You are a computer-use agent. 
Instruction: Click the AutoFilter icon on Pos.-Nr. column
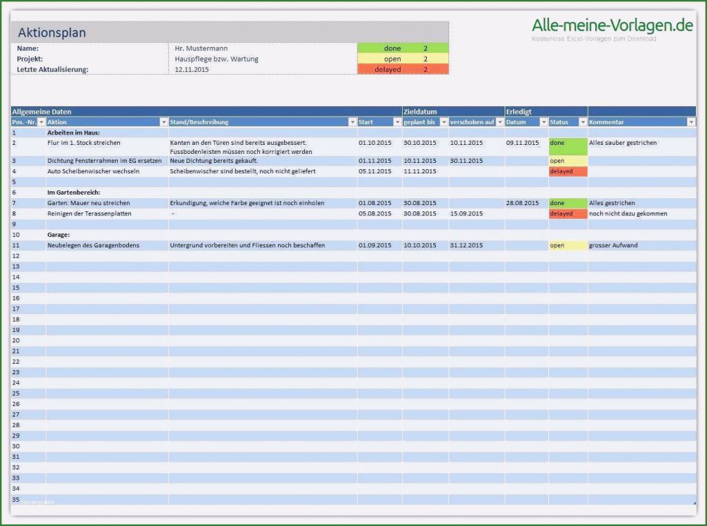click(40, 122)
